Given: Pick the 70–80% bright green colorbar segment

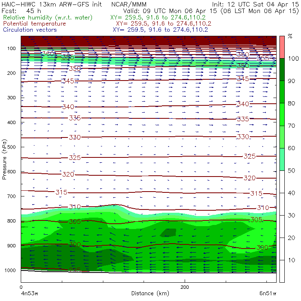Looking at the screenshot, I should (x=282, y=114).
